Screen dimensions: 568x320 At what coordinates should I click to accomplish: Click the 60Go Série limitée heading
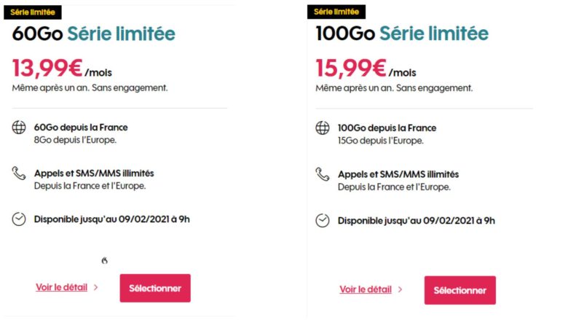coord(93,34)
